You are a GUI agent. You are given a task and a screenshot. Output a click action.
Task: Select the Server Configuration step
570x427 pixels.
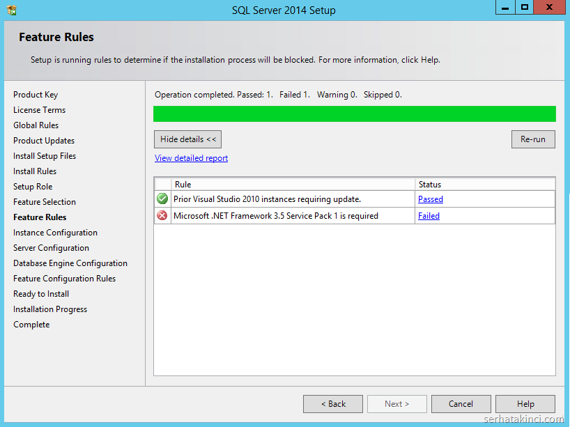[x=52, y=248]
